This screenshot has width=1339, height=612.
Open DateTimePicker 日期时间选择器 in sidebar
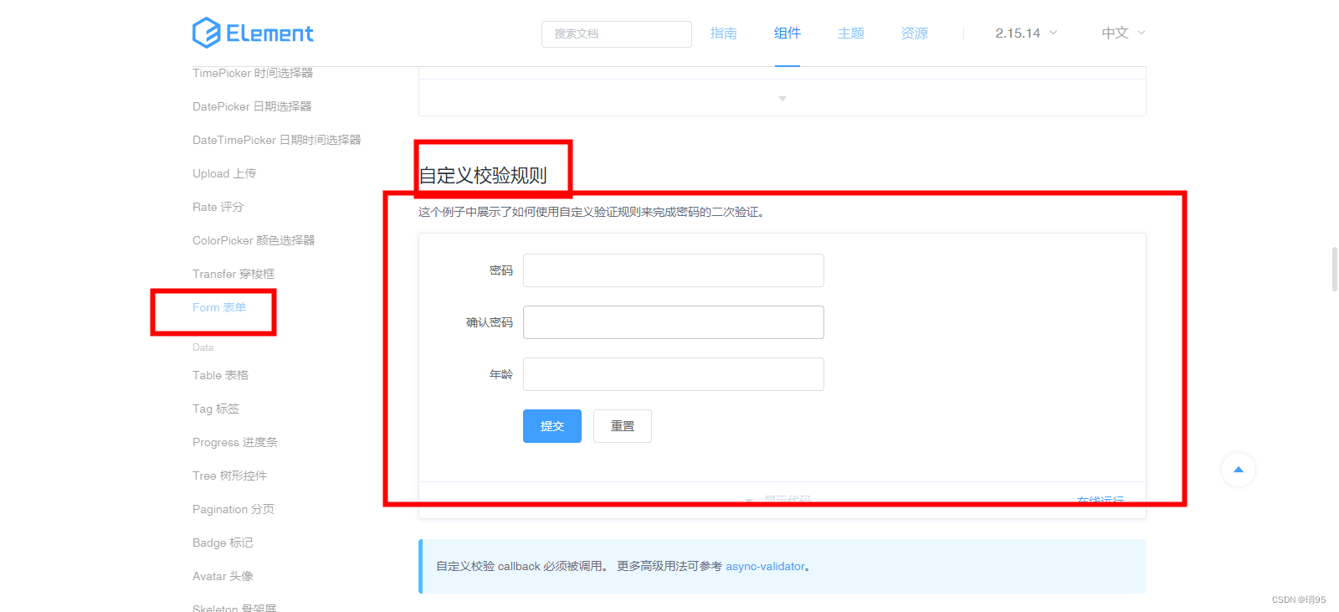click(277, 140)
